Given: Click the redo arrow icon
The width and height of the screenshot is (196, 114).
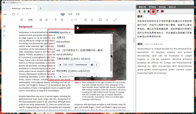Looking at the screenshot, I should click(x=27, y=14).
